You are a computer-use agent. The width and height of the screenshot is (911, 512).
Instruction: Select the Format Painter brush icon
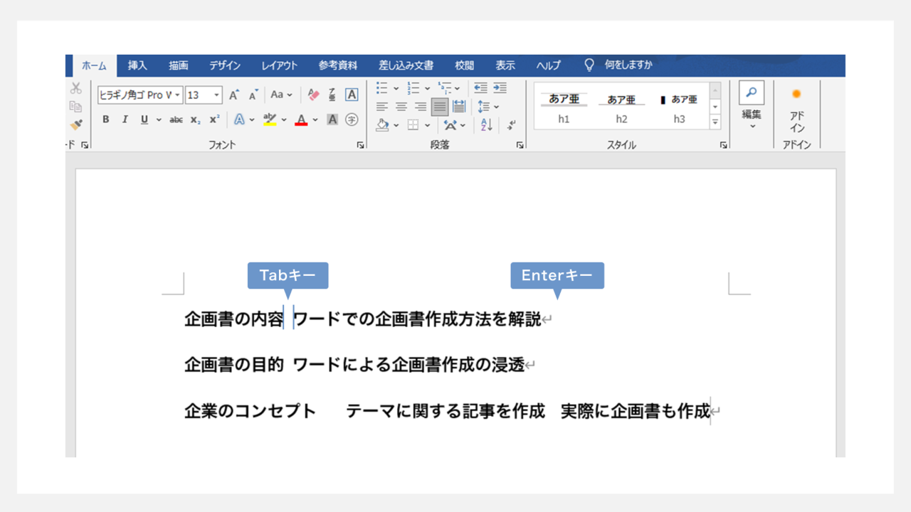click(76, 124)
